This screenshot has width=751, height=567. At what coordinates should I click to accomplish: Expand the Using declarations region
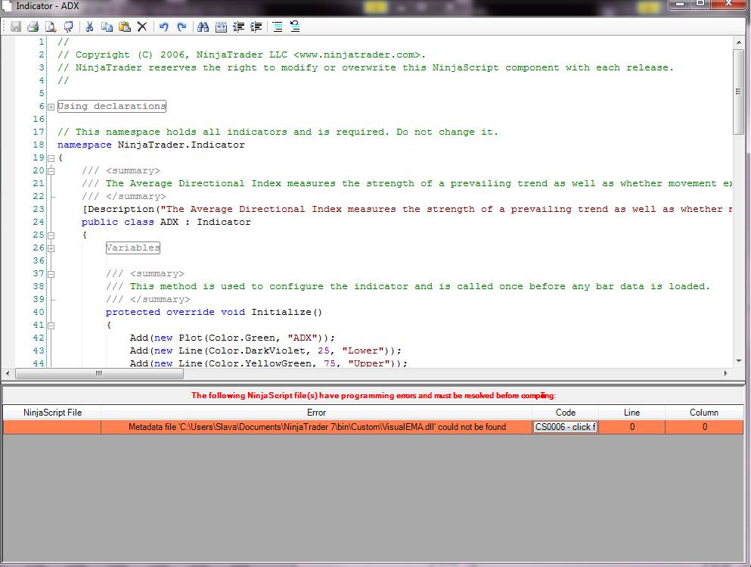(51, 107)
